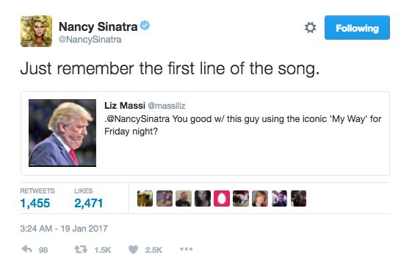This screenshot has width=412, height=272.
Task: Retweet using the retweet arrows icon
Action: [81, 249]
